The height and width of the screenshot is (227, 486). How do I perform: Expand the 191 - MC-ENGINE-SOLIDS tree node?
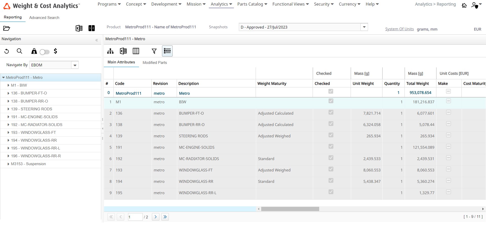(8, 117)
